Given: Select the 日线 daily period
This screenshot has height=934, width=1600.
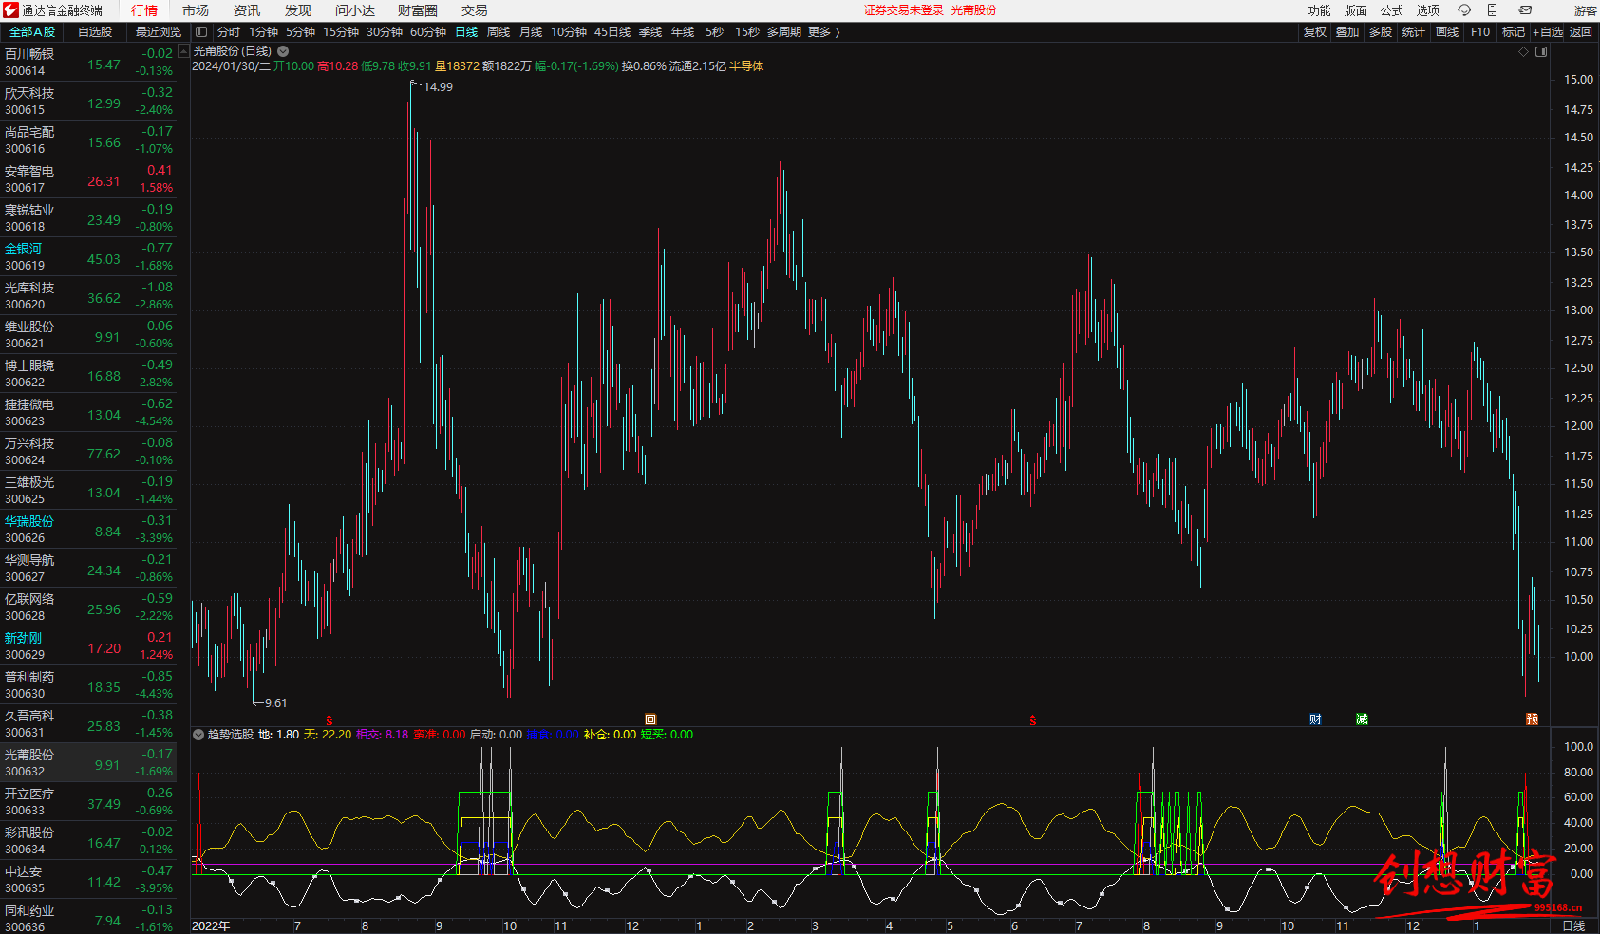Looking at the screenshot, I should pyautogui.click(x=466, y=32).
